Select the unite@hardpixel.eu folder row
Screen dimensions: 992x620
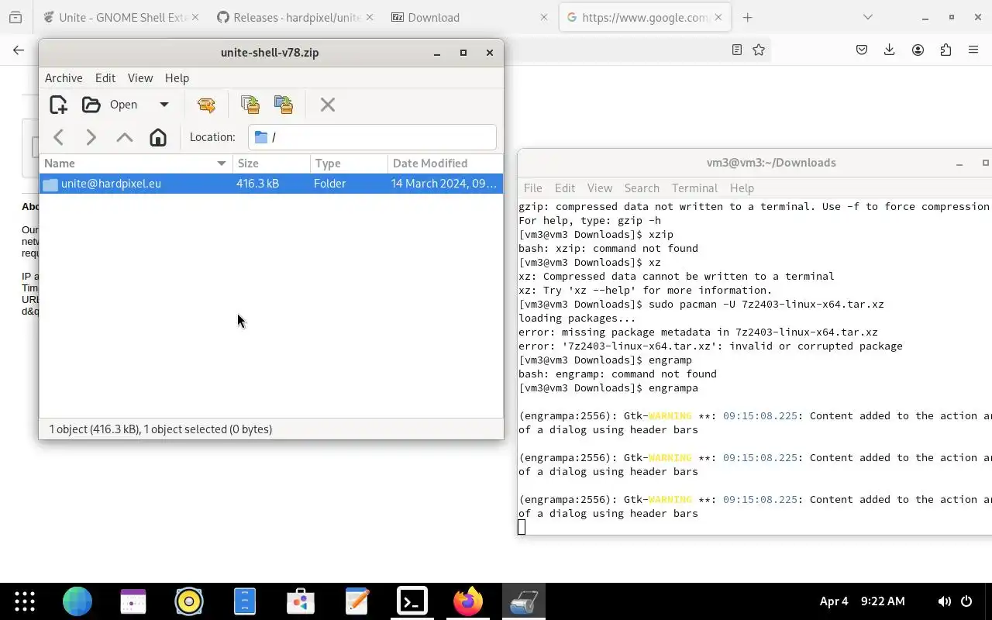click(271, 184)
